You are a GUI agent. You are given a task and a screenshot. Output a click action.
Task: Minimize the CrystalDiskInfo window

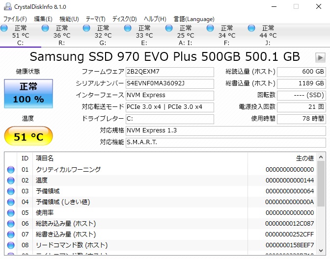(x=274, y=6)
